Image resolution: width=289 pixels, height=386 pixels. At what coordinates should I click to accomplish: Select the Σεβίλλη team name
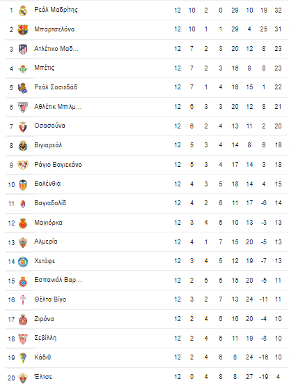[45, 338]
